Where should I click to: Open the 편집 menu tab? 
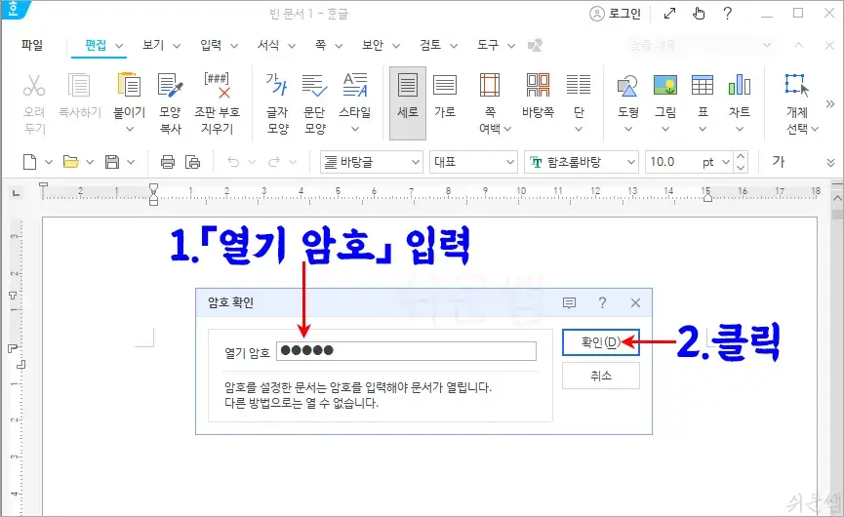pos(96,45)
